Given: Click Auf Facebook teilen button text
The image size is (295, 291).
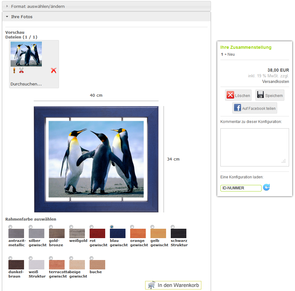Looking at the screenshot, I should [x=259, y=109].
